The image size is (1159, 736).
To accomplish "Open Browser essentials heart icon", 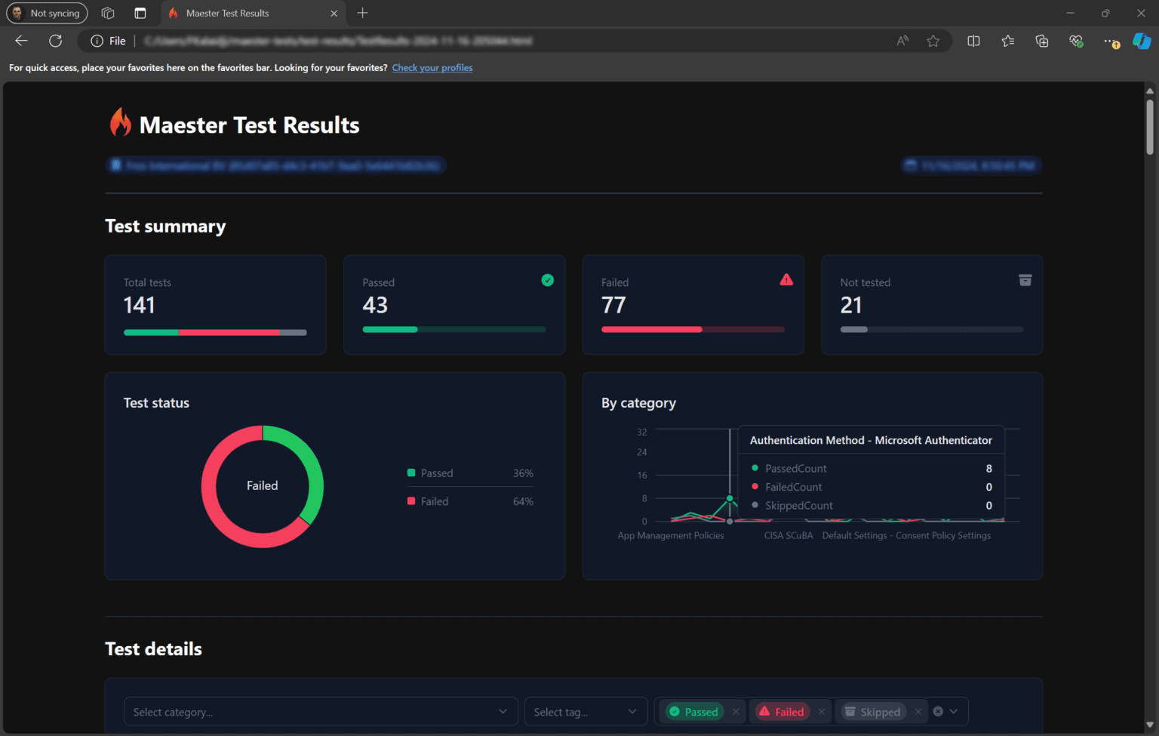I will pyautogui.click(x=1077, y=41).
